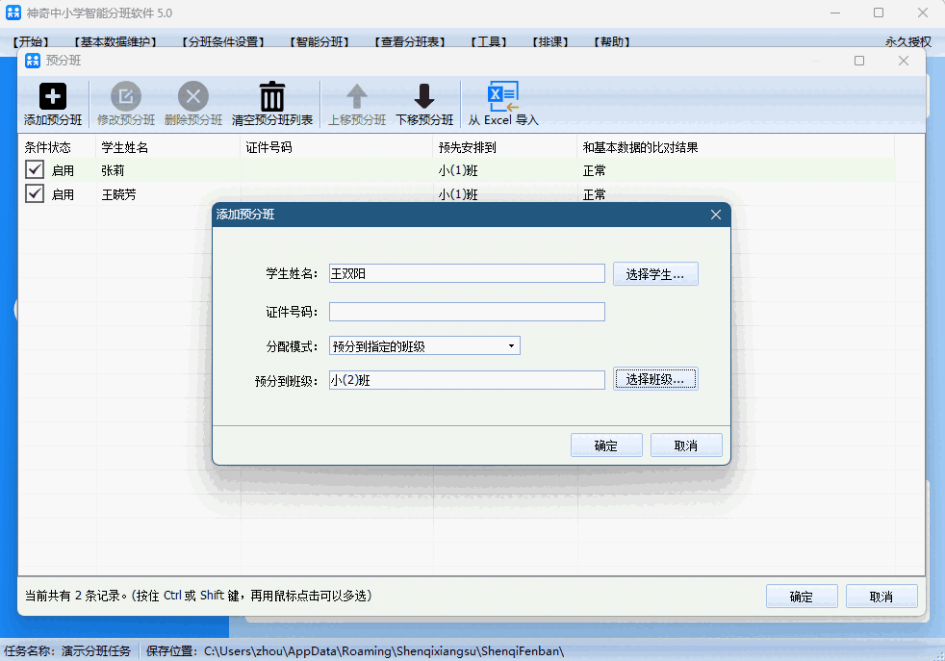Image resolution: width=945 pixels, height=661 pixels.
Task: Disable the 启用 checkbox for 王晓芳
Action: 35,193
